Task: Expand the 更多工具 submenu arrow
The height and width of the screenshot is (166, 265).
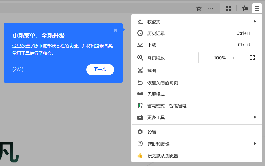Action: coord(255,117)
